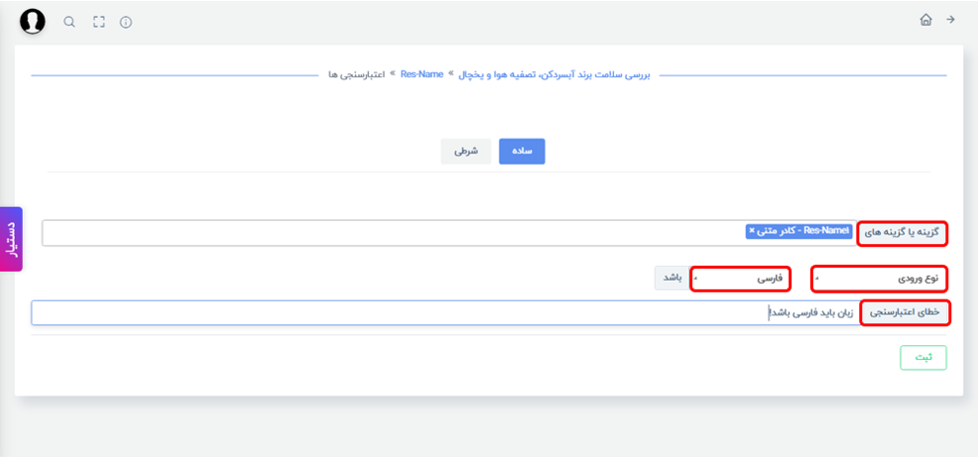Viewport: 978px width, 457px height.
Task: Click the باشد label button
Action: pos(672,278)
